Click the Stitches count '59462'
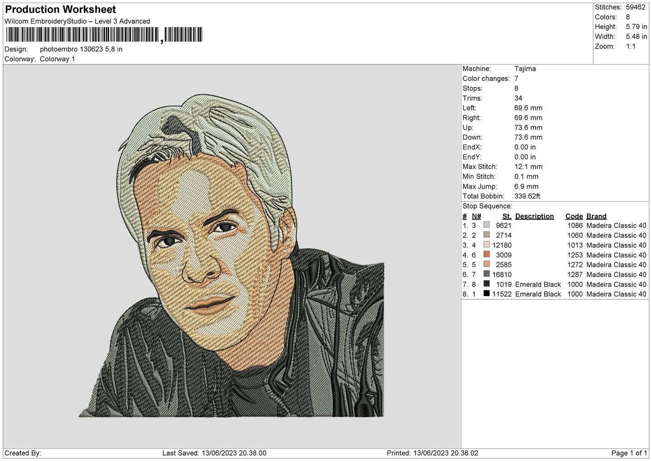652x461 pixels. (636, 7)
